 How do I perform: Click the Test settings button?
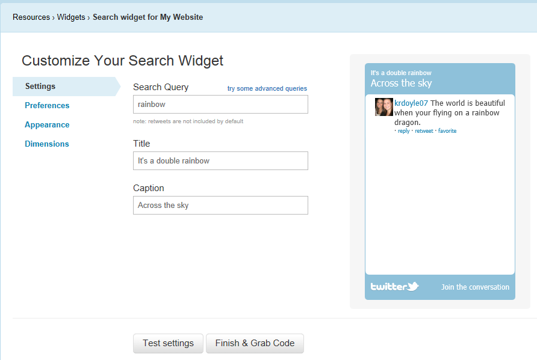(x=168, y=343)
